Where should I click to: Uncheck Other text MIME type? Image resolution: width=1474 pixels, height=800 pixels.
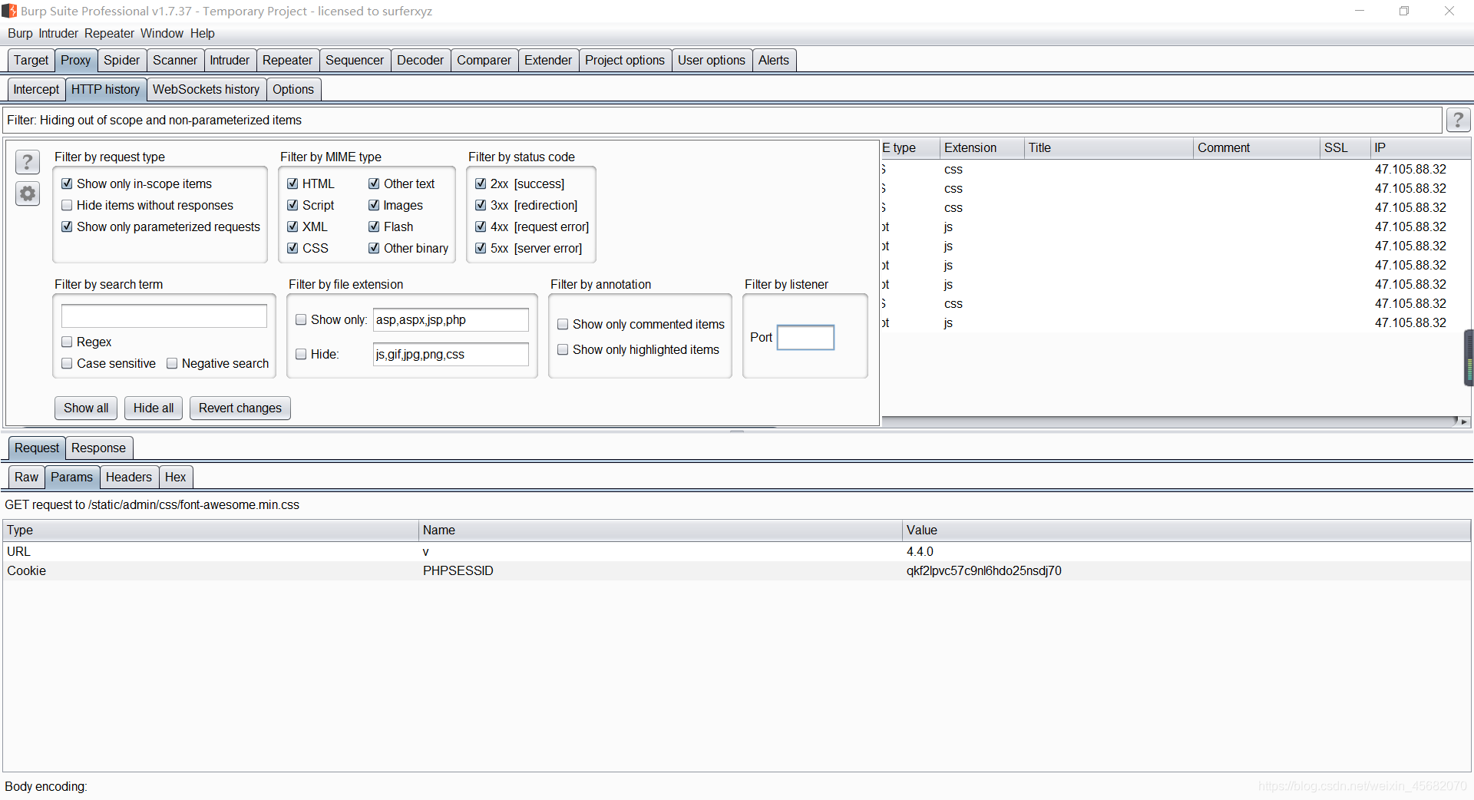pos(374,183)
